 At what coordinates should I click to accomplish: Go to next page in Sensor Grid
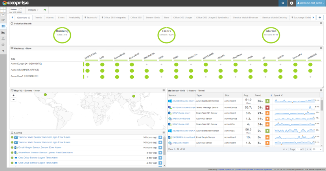point(308,149)
